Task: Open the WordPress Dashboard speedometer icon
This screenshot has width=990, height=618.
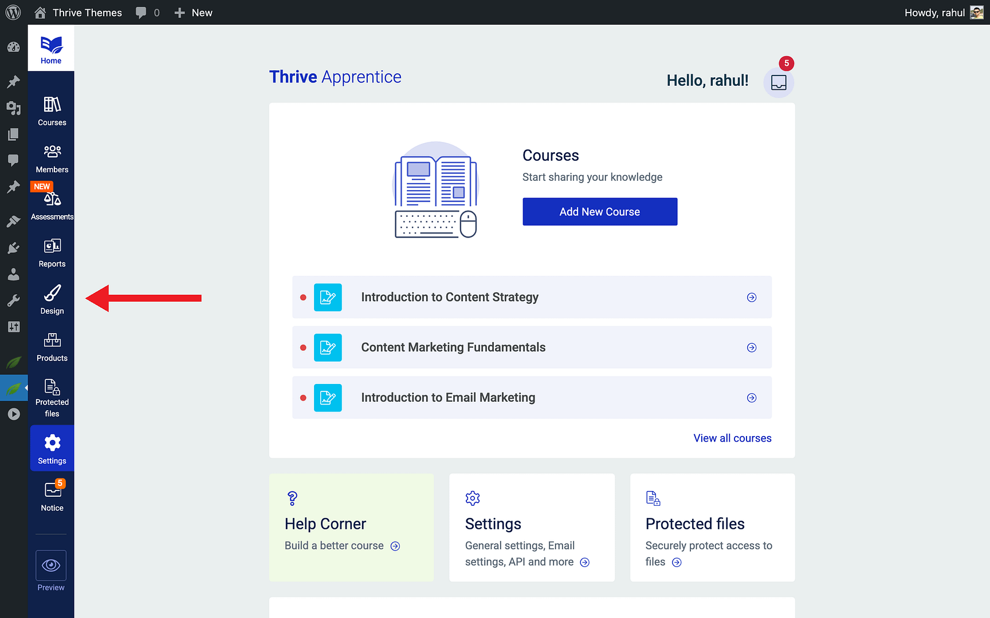Action: coord(14,47)
